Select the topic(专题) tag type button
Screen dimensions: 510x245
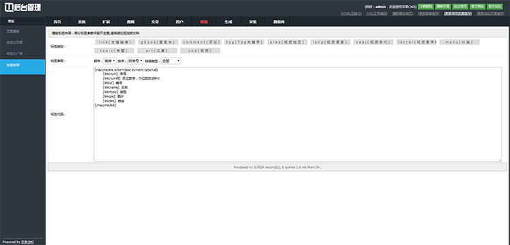(x=114, y=51)
